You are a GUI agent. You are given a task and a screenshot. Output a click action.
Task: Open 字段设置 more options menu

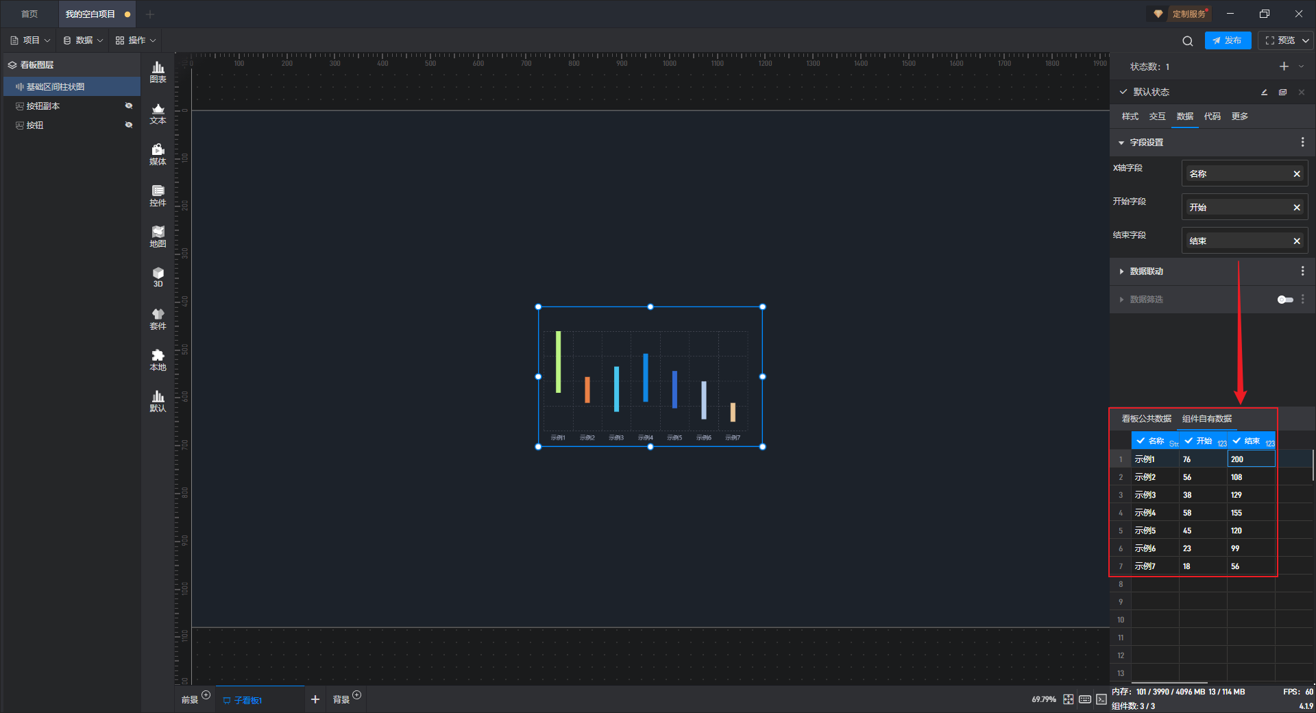[x=1302, y=142]
